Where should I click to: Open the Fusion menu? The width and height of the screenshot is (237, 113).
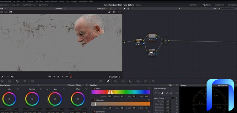(x=61, y=1)
